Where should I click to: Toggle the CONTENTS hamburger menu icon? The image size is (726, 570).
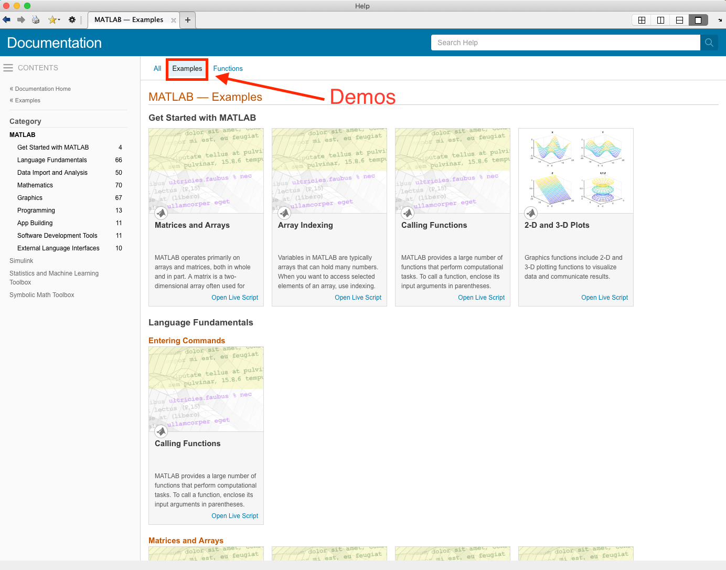point(8,68)
